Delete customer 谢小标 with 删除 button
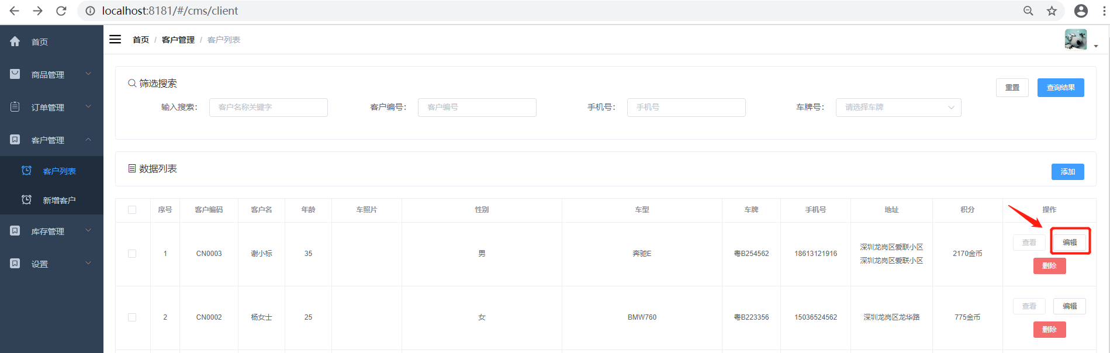The height and width of the screenshot is (353, 1110). (1050, 266)
